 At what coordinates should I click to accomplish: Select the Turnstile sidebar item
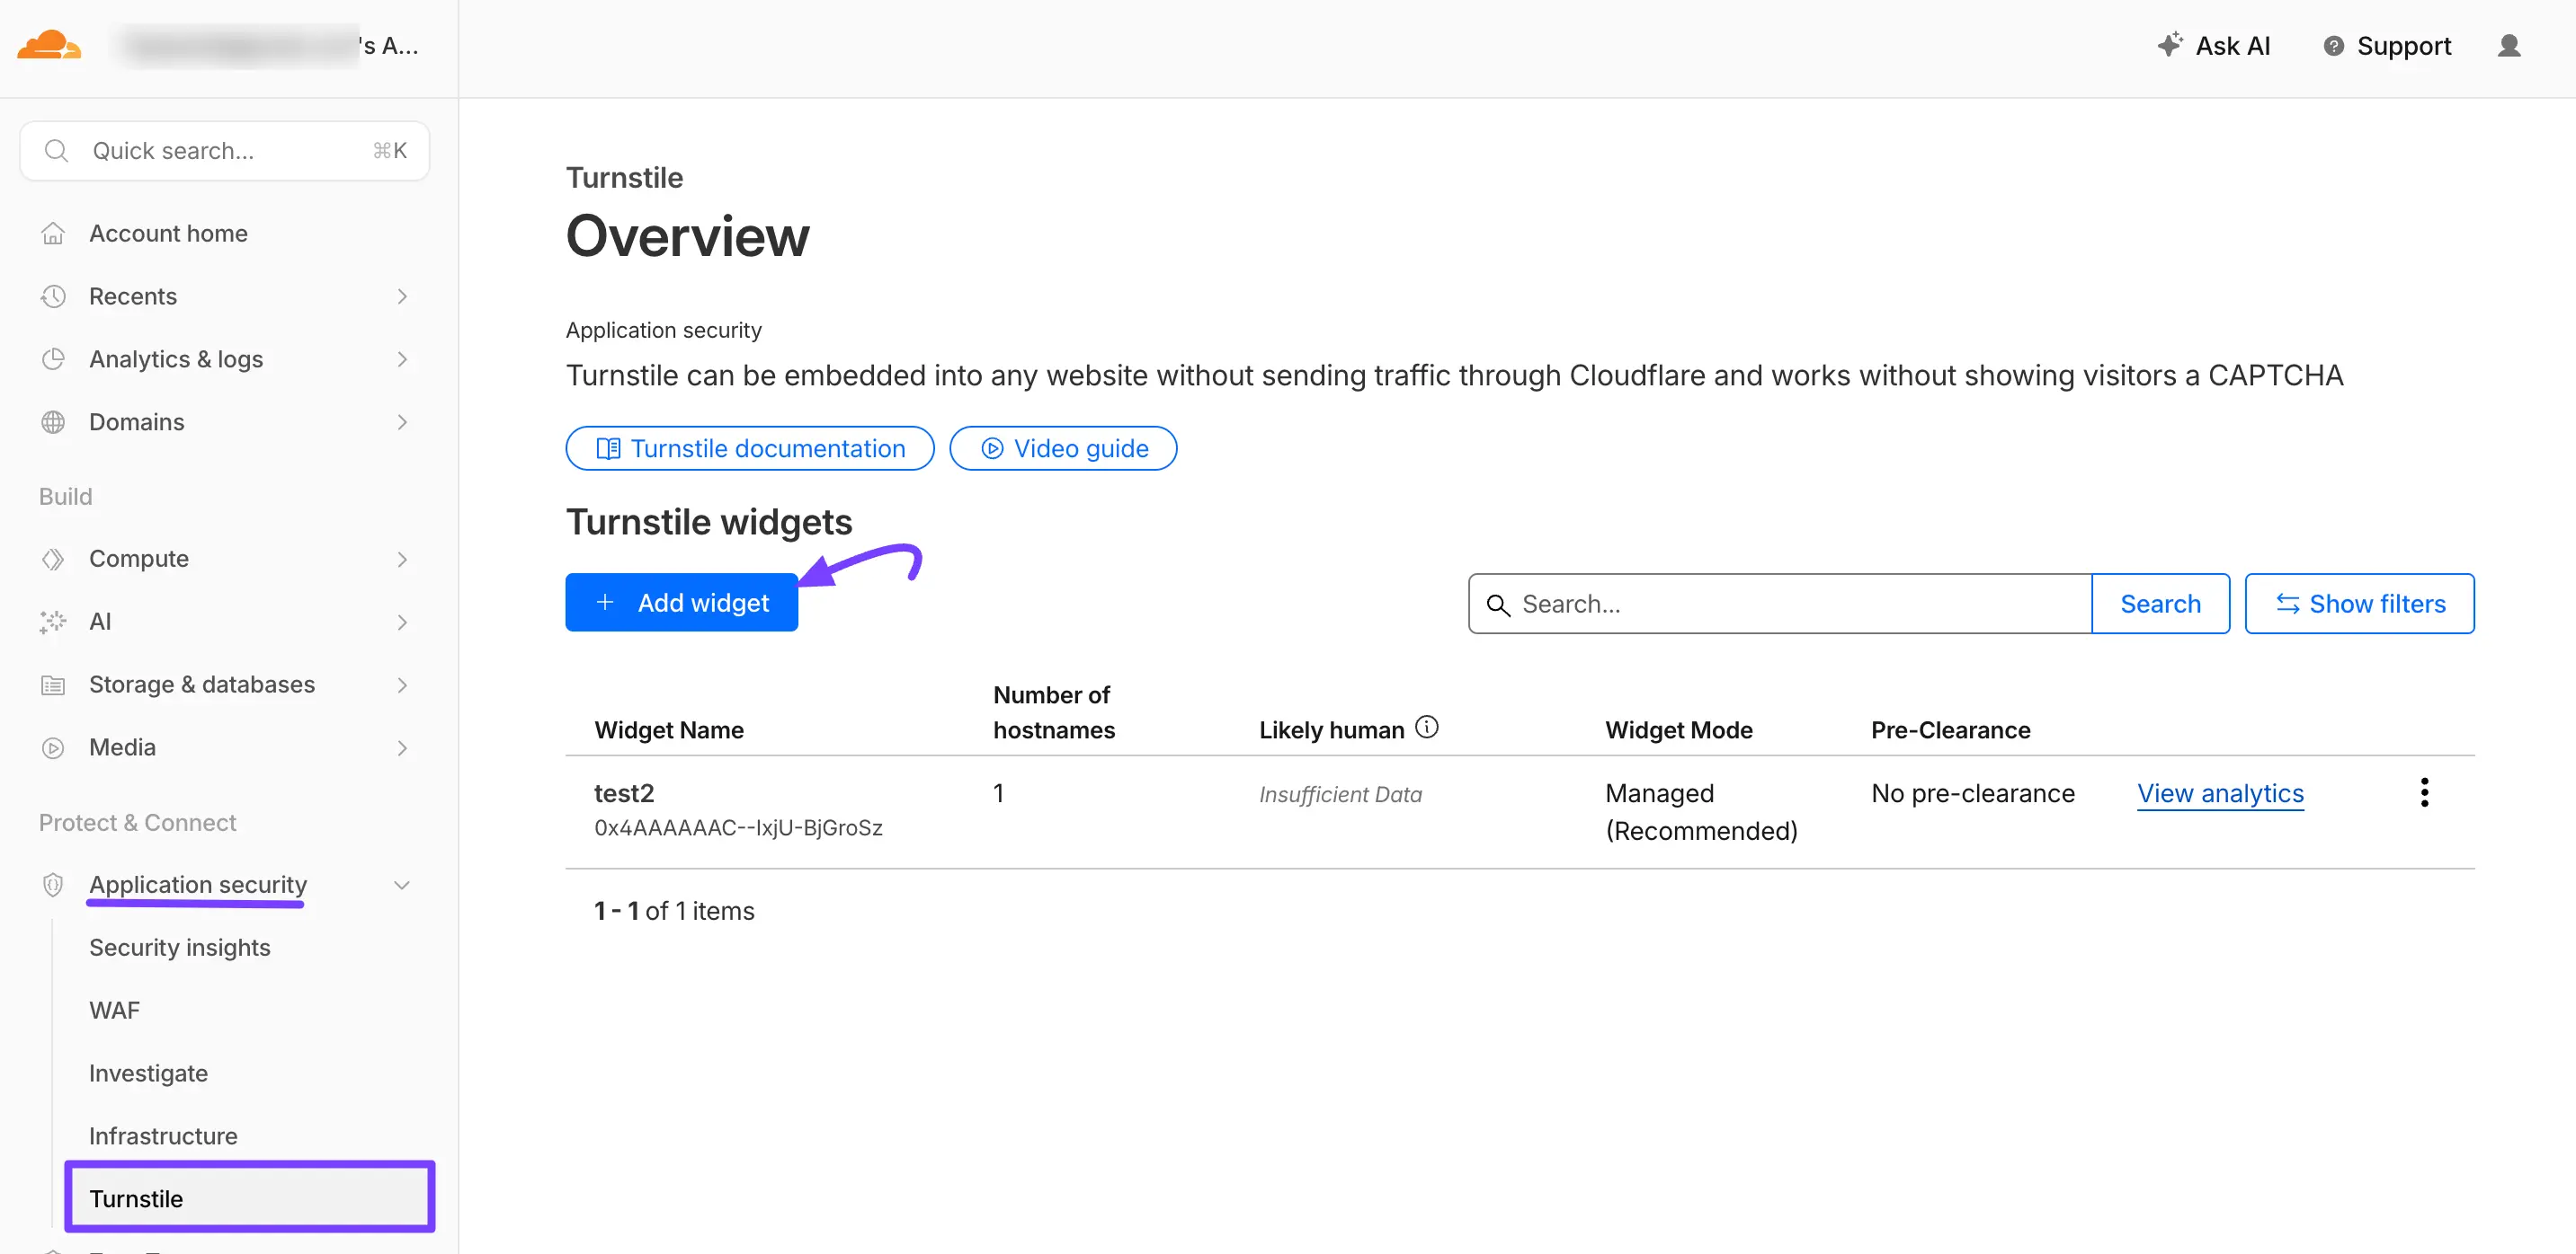[x=136, y=1198]
